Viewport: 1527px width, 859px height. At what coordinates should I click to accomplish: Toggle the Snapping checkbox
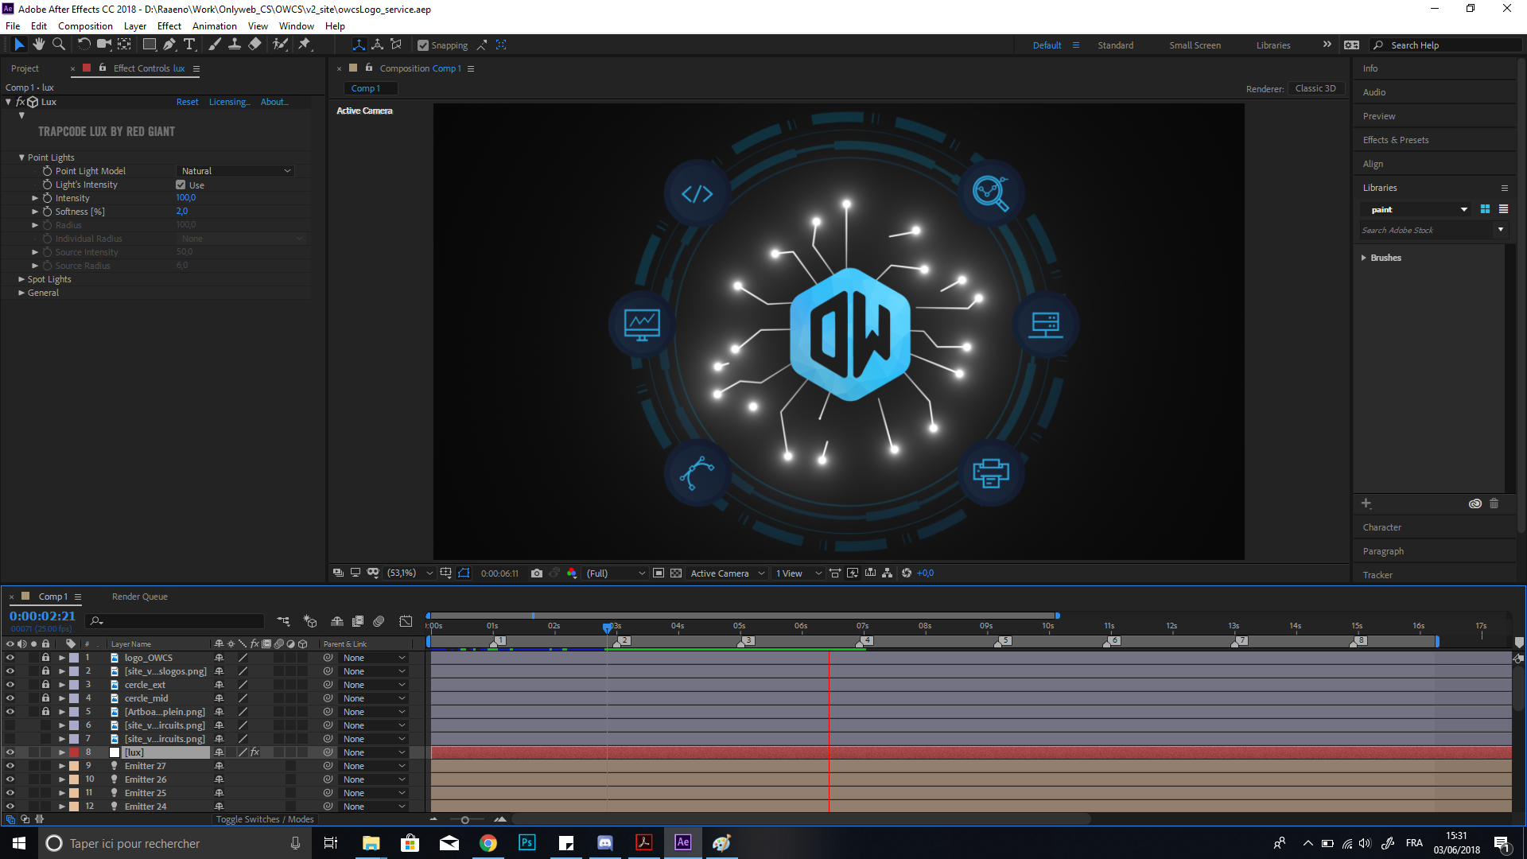coord(423,45)
